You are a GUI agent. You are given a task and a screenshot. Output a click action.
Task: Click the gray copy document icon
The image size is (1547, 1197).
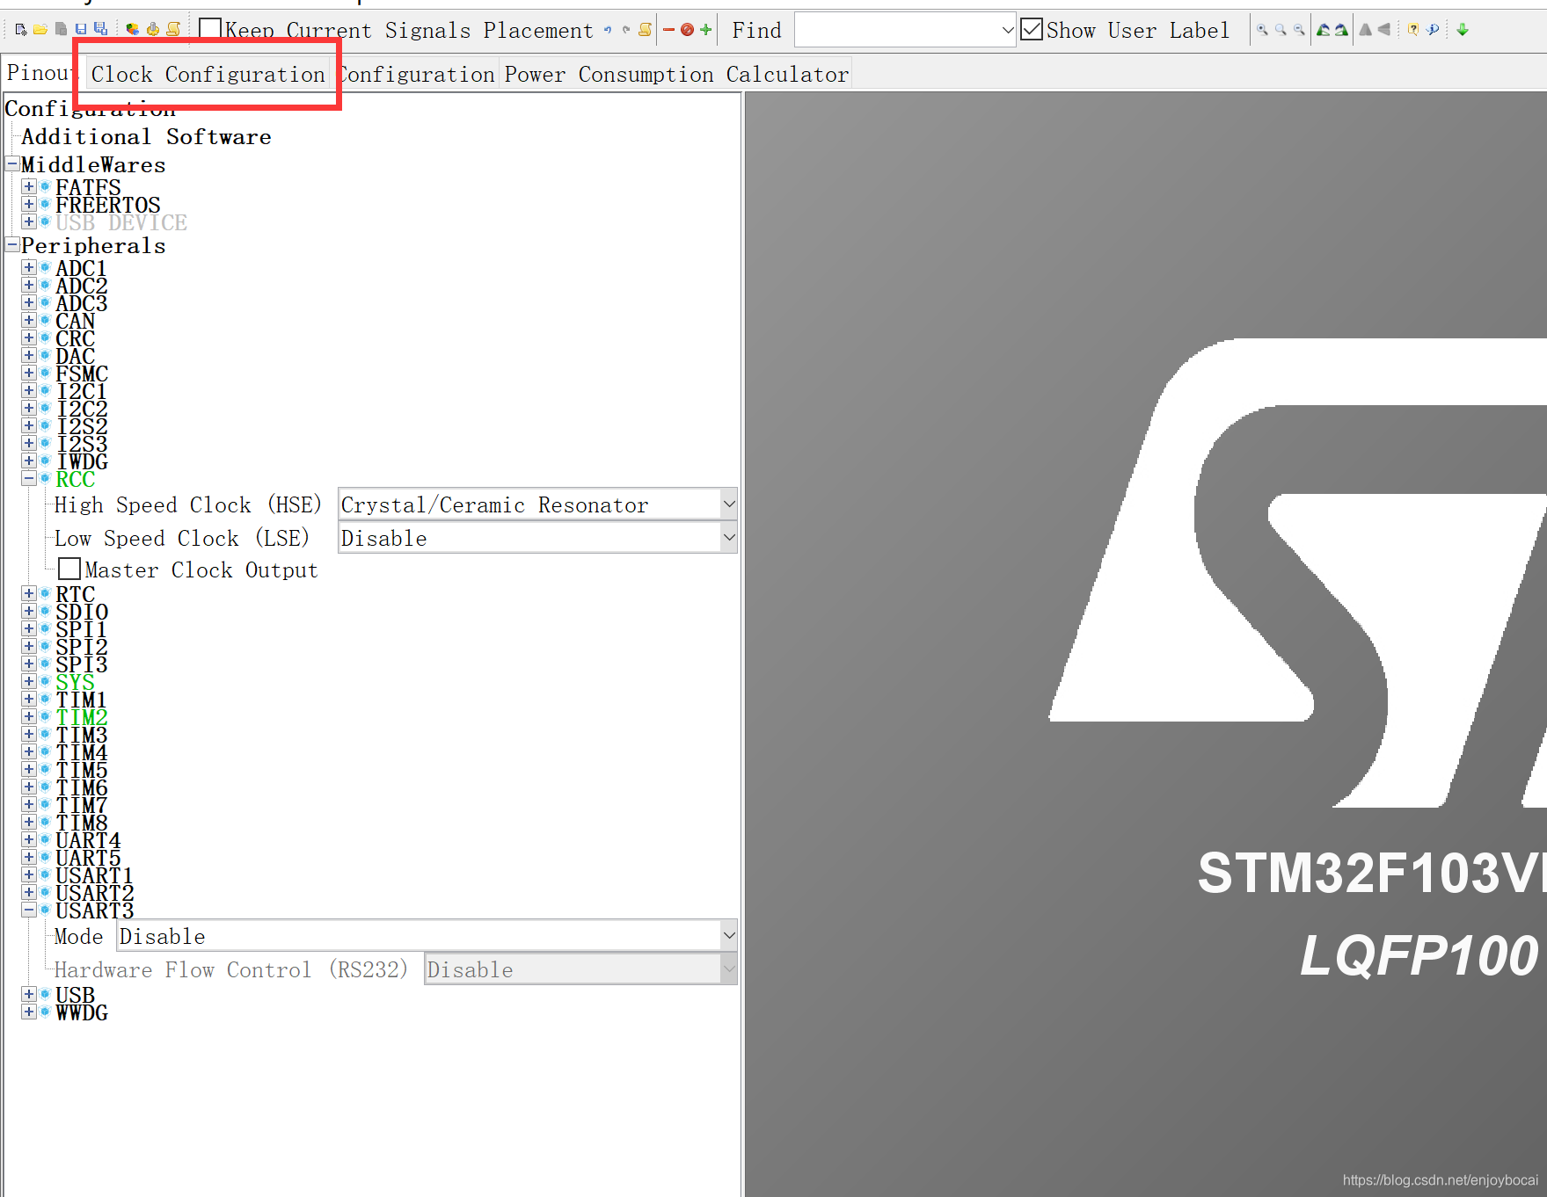click(x=61, y=30)
